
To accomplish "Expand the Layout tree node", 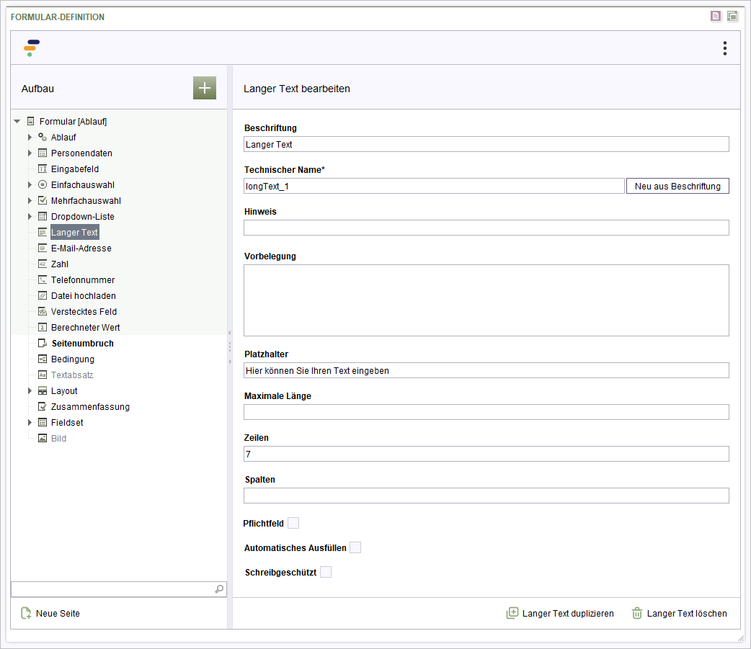I will pyautogui.click(x=30, y=390).
